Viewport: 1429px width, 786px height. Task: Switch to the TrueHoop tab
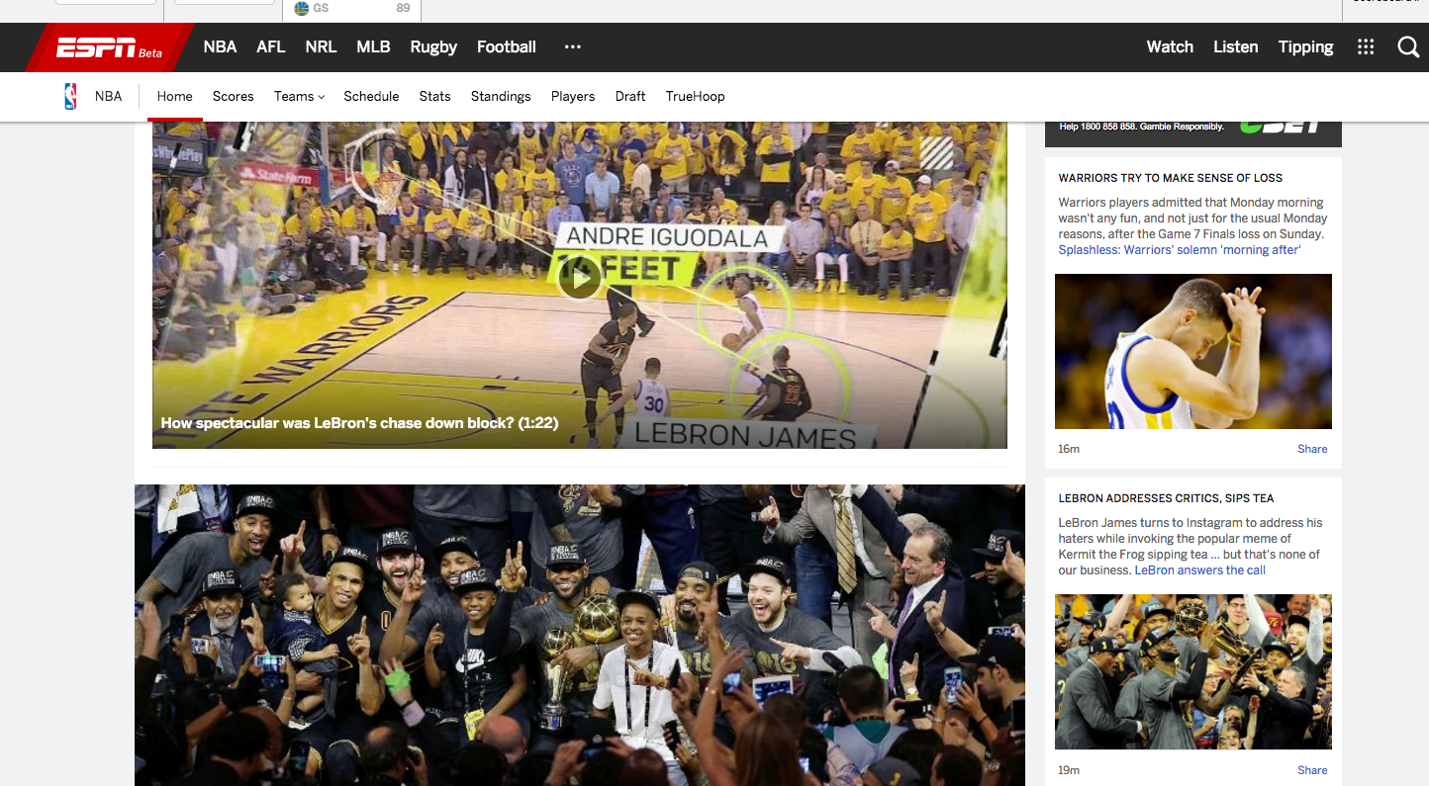695,96
